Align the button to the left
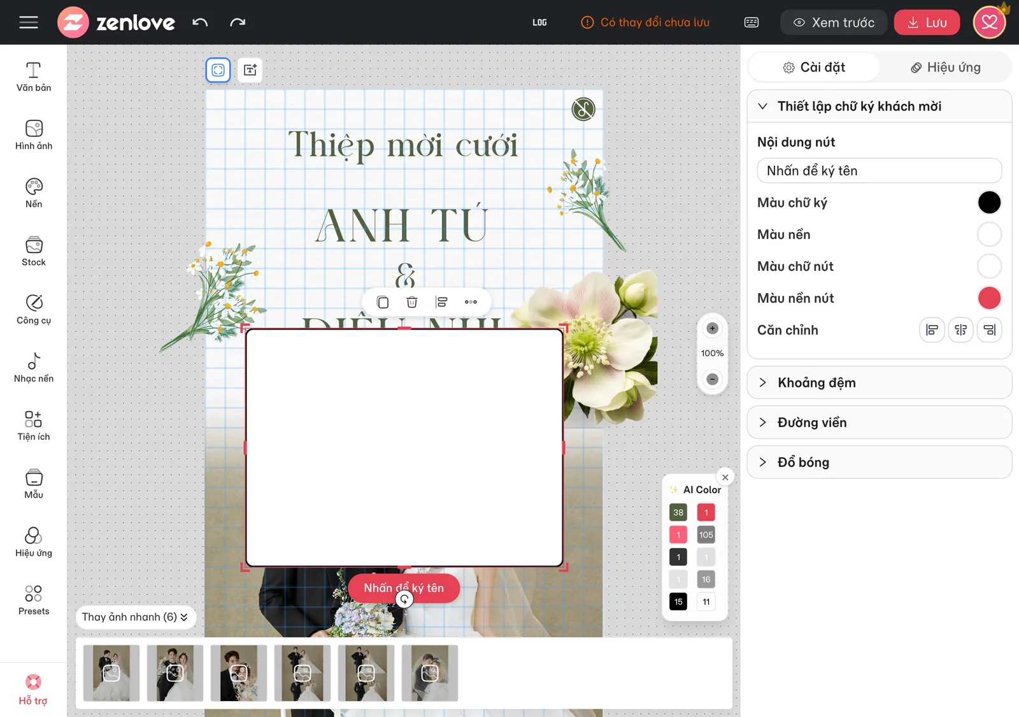The width and height of the screenshot is (1019, 717). [x=932, y=330]
